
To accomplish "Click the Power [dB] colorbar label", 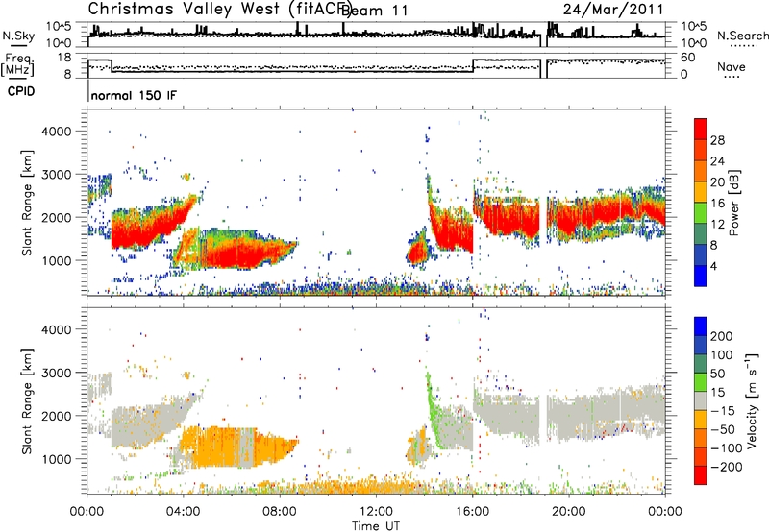I will coord(734,203).
